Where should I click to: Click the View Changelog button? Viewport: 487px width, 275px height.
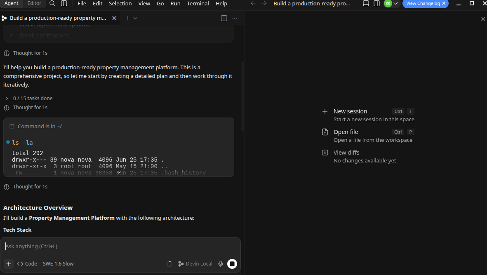tap(423, 3)
